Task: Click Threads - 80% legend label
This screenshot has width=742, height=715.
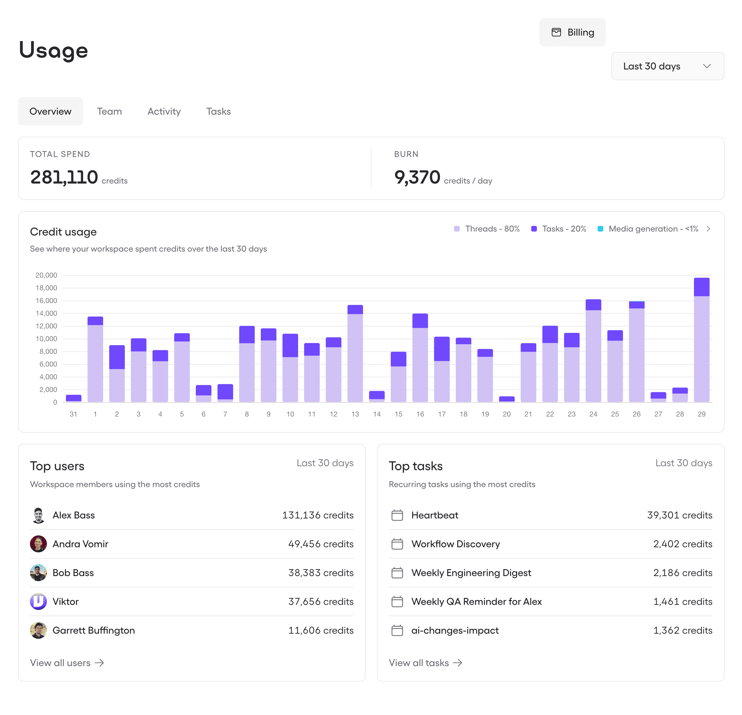Action: pyautogui.click(x=492, y=229)
